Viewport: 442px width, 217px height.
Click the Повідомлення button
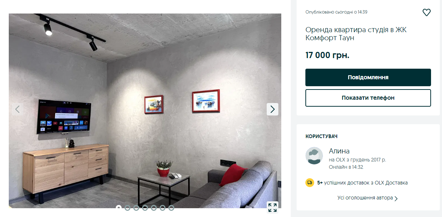click(x=368, y=77)
